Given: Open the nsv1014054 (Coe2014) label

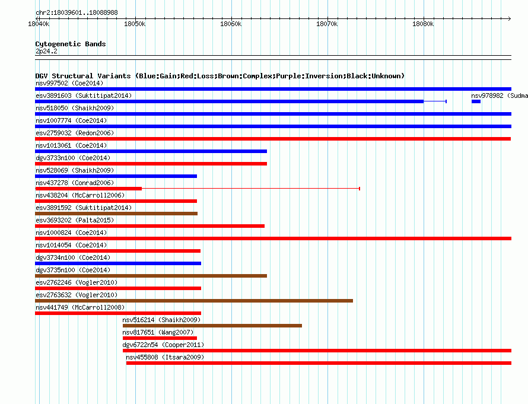Looking at the screenshot, I should [71, 245].
